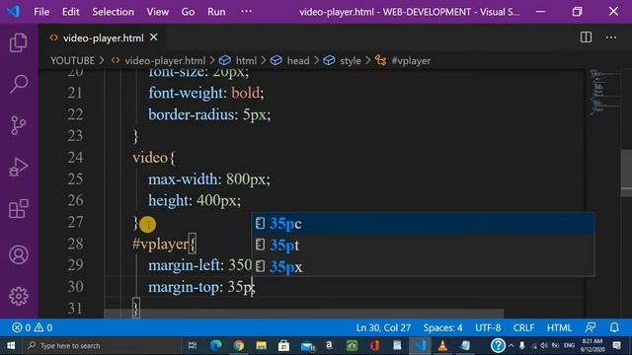Open the Manage gear menu
The height and width of the screenshot is (355, 632).
tap(19, 297)
